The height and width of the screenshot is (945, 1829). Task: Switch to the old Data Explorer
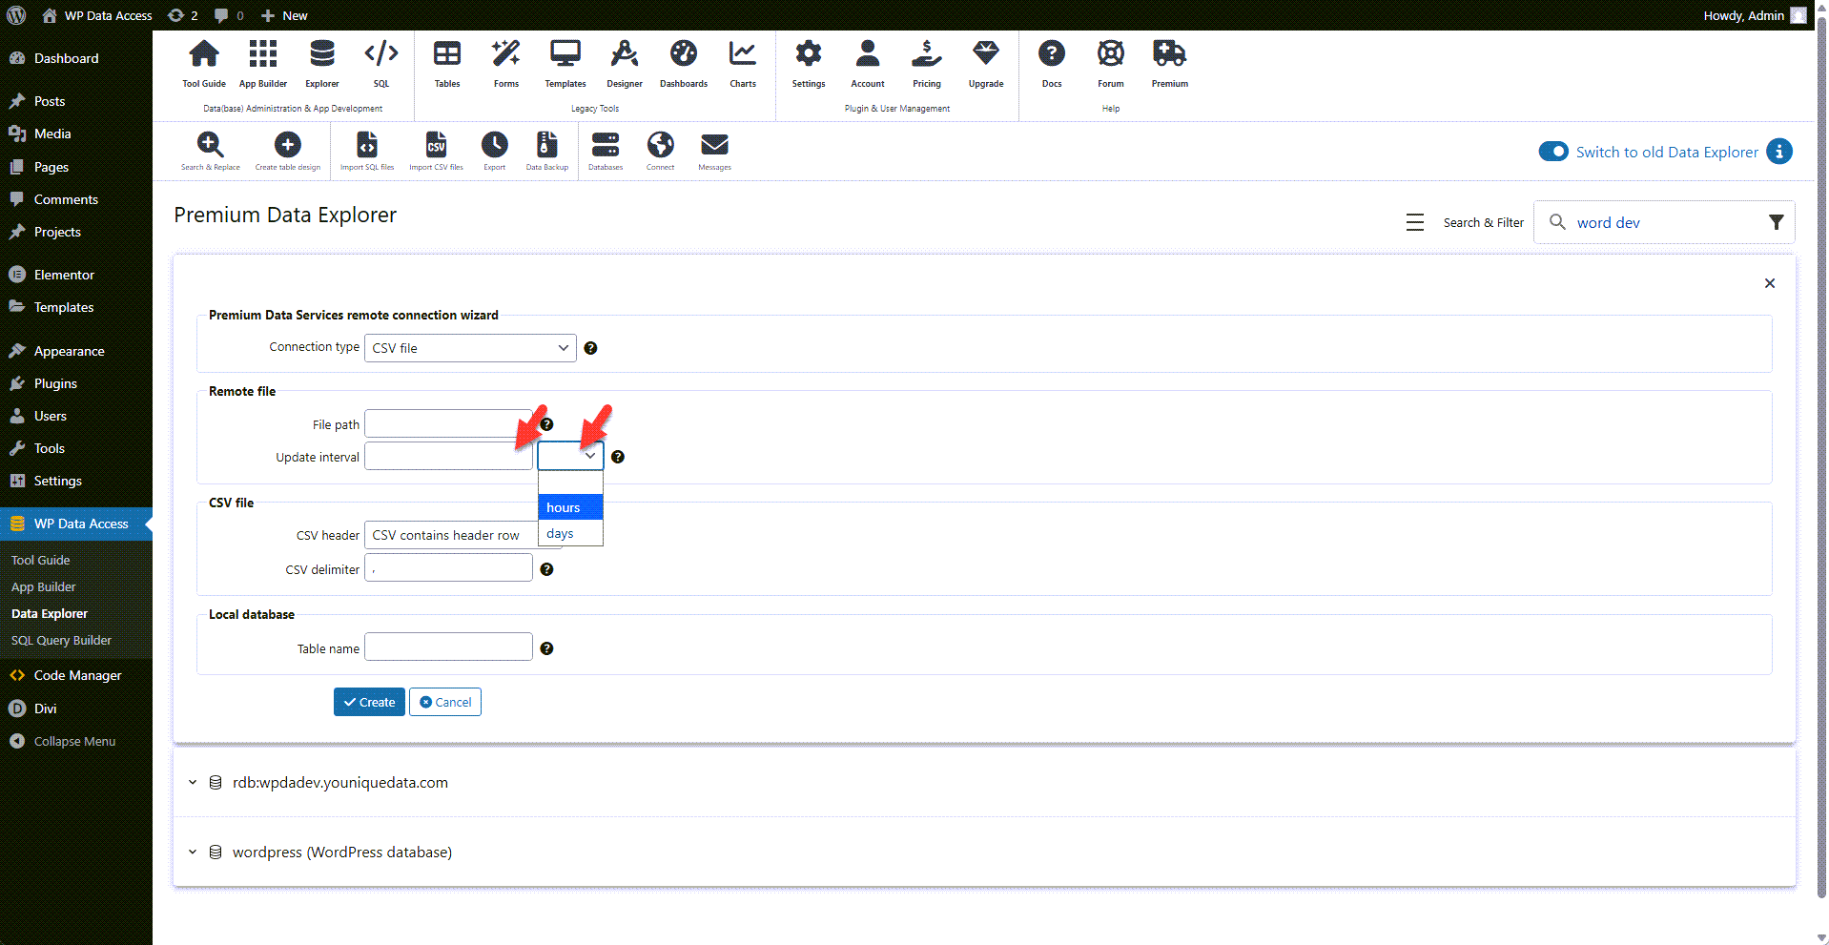[x=1552, y=152]
